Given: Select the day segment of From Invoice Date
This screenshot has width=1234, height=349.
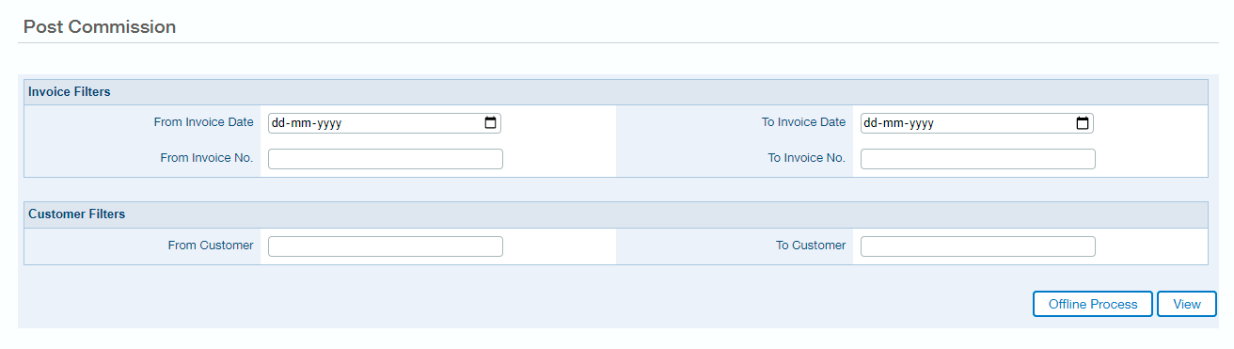Looking at the screenshot, I should coord(279,123).
